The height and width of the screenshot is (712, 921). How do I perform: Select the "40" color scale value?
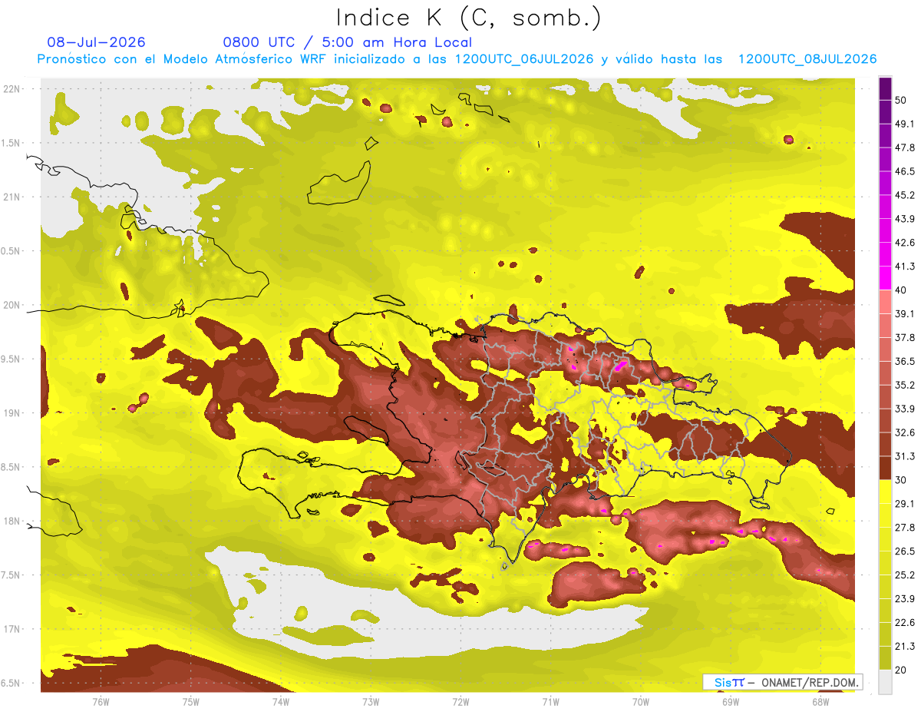901,290
